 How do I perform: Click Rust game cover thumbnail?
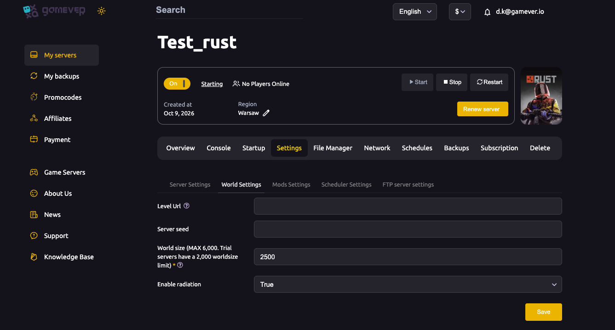541,96
